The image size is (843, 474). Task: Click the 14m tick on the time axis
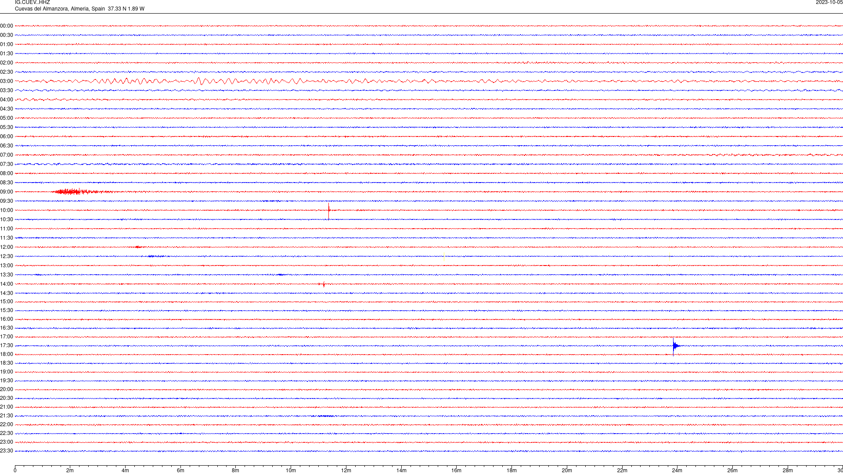tap(401, 470)
